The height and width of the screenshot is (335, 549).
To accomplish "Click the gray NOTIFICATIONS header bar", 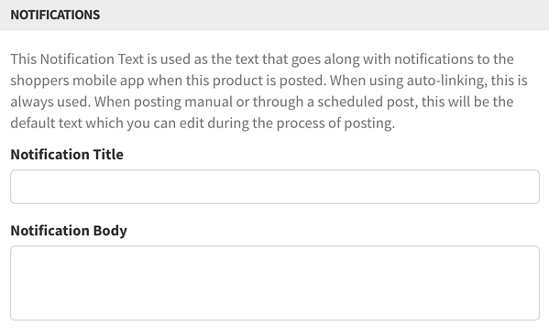I will point(275,15).
